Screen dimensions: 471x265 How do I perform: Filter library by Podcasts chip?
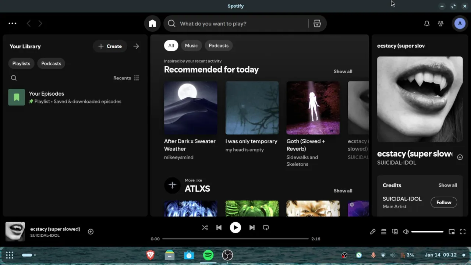click(51, 64)
